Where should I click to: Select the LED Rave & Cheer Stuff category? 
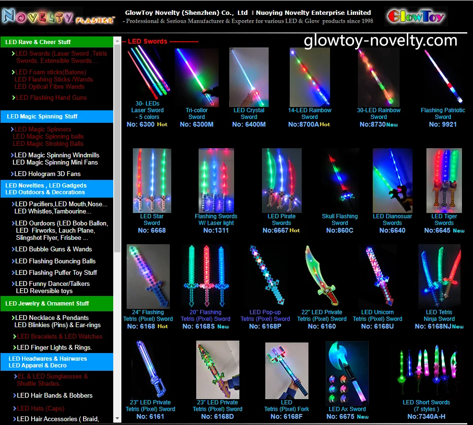(x=57, y=42)
